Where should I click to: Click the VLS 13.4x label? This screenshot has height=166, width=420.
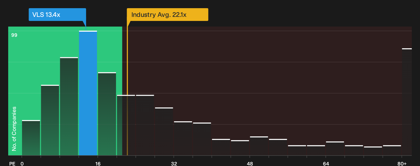tap(57, 15)
